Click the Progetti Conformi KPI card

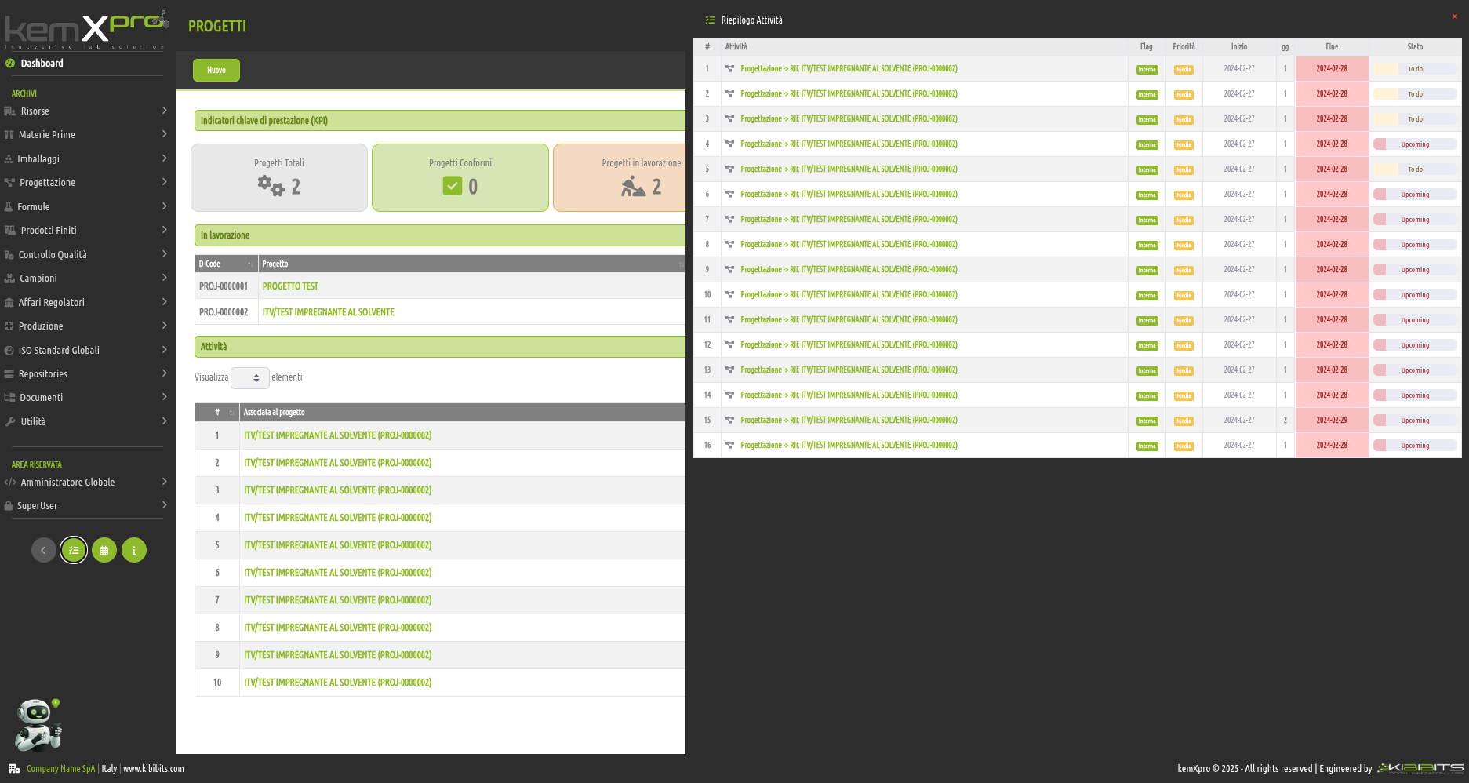click(x=460, y=177)
